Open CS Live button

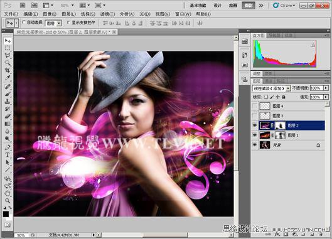[284, 5]
